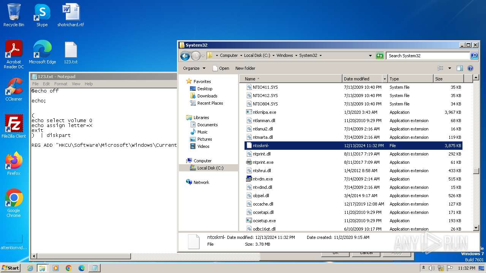This screenshot has height=273, width=486.
Task: Open the Organize dropdown menu
Action: coord(194,68)
